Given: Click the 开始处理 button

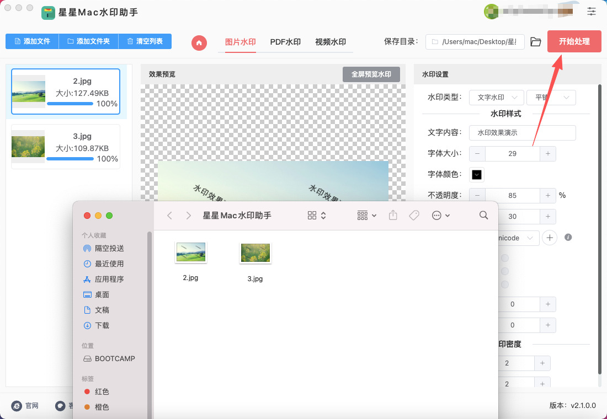Looking at the screenshot, I should [x=574, y=41].
